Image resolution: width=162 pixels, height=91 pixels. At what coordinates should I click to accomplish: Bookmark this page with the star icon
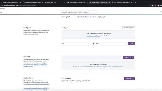pos(149,6)
